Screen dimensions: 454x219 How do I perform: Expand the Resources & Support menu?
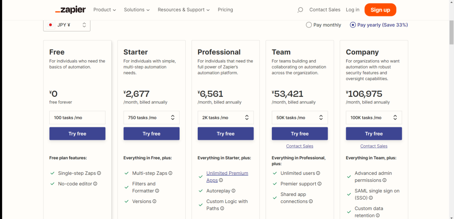pyautogui.click(x=184, y=10)
